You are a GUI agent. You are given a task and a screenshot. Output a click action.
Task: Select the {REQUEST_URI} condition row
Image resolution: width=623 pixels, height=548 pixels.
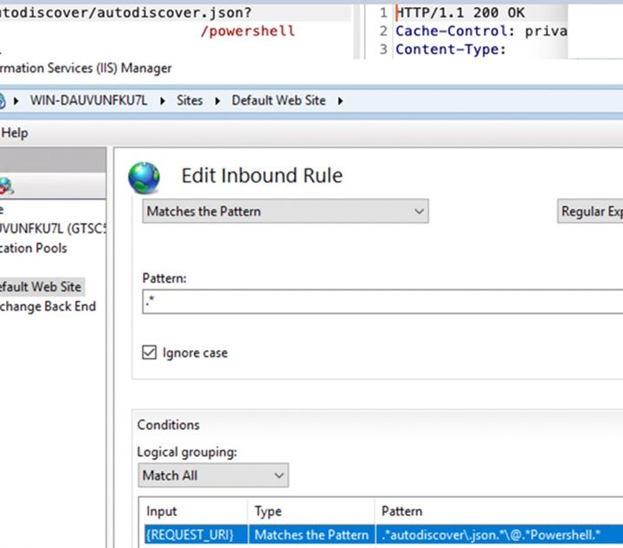[383, 534]
